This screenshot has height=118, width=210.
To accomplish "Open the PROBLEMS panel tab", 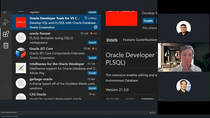I will [x=113, y=99].
